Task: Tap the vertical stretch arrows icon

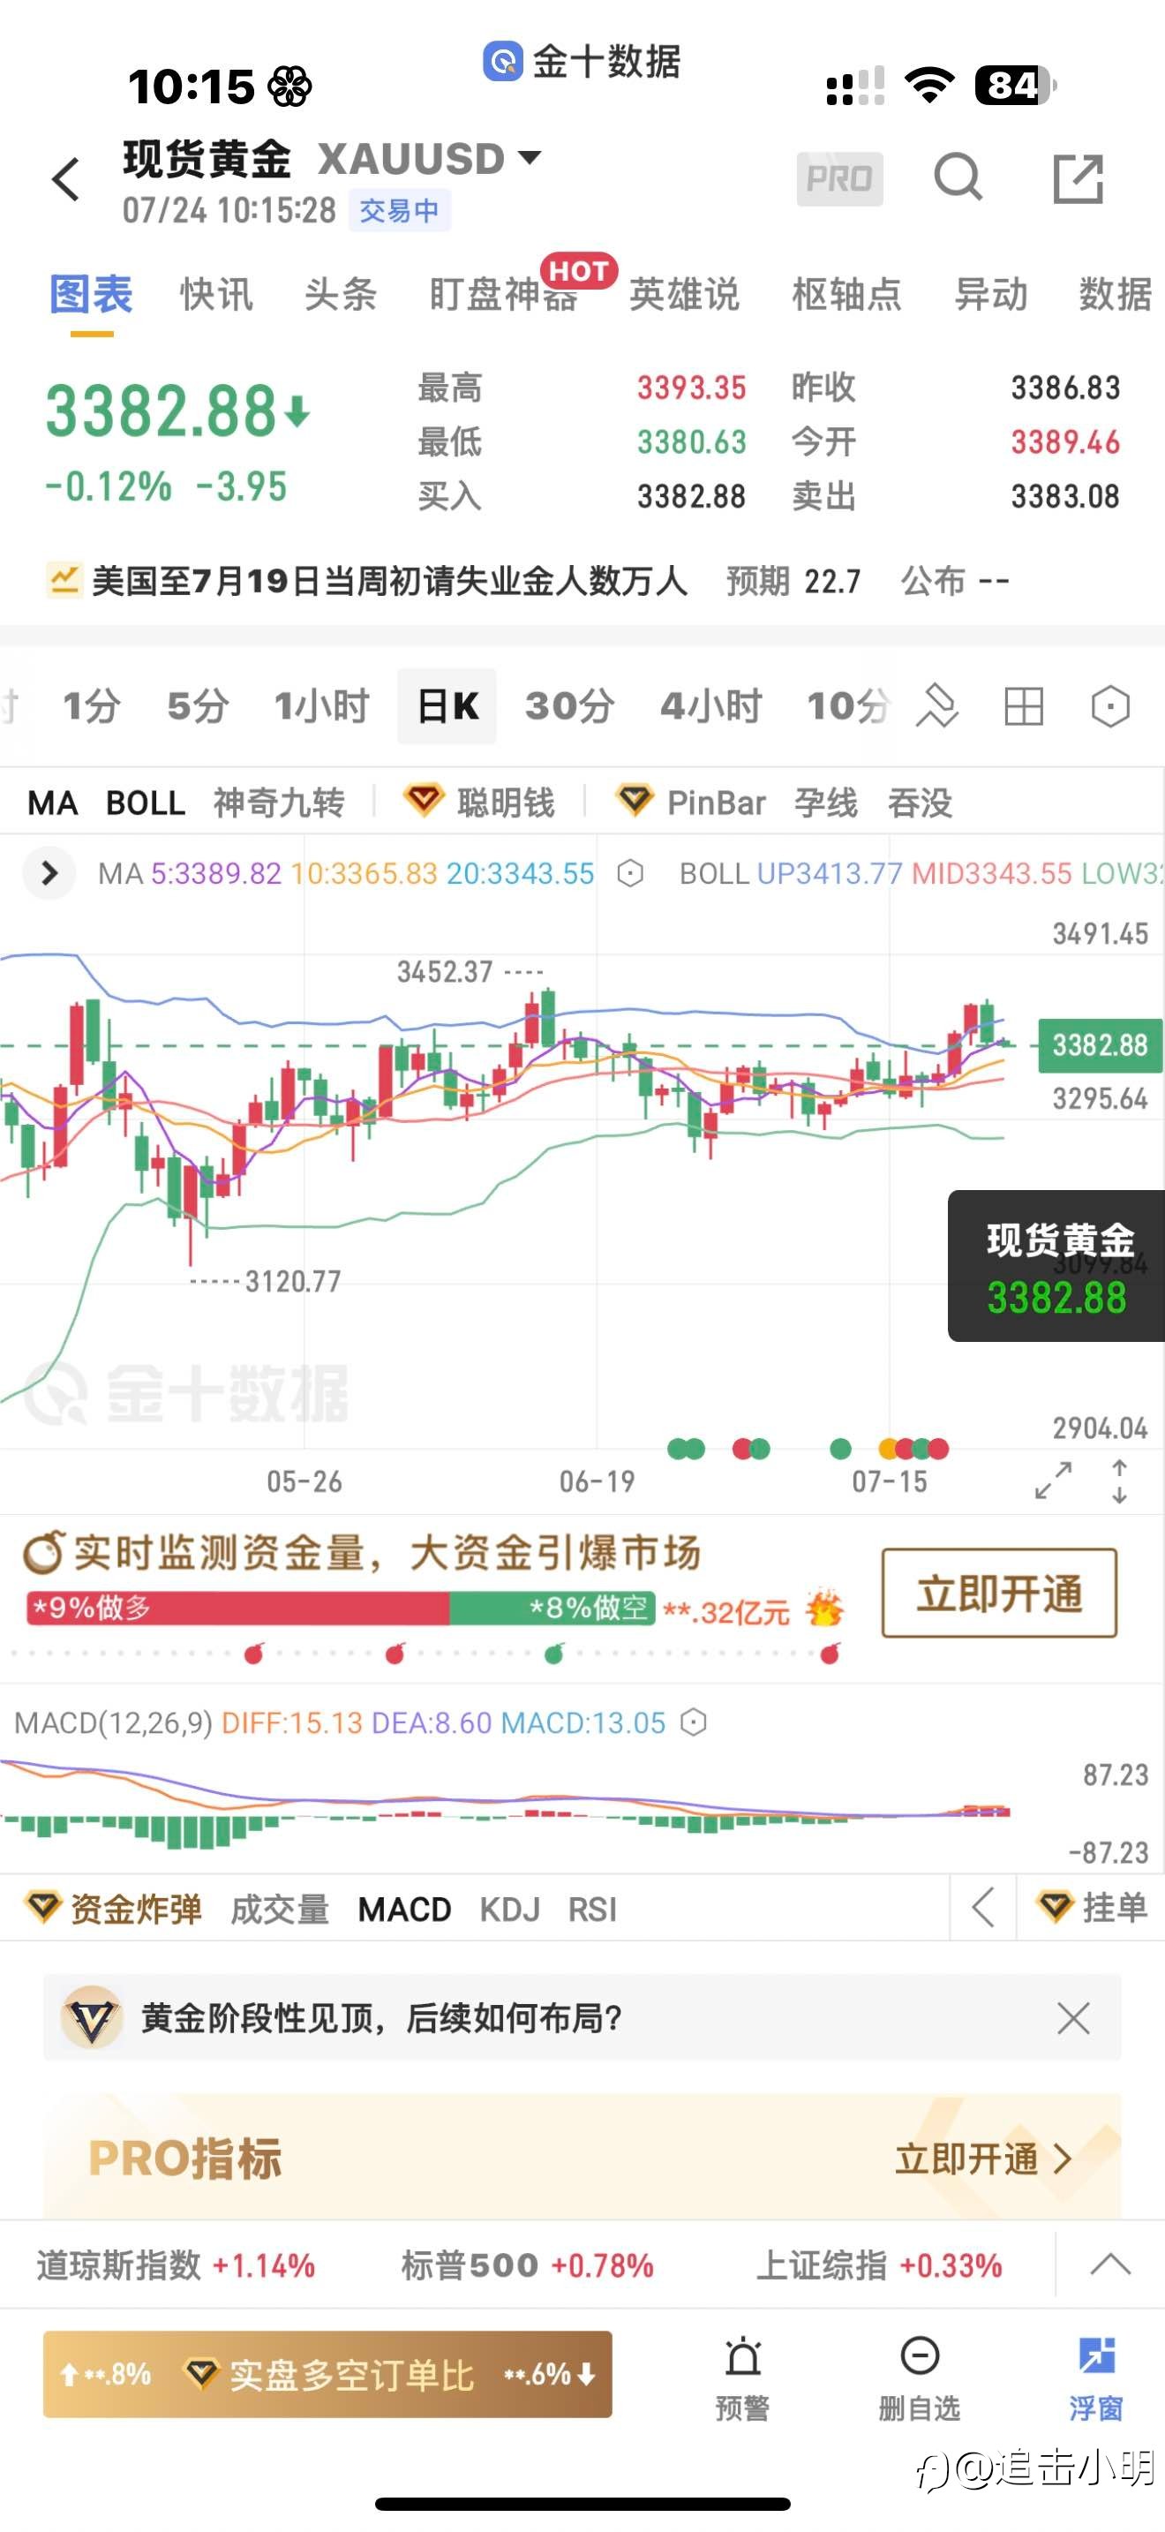Action: [x=1119, y=1481]
